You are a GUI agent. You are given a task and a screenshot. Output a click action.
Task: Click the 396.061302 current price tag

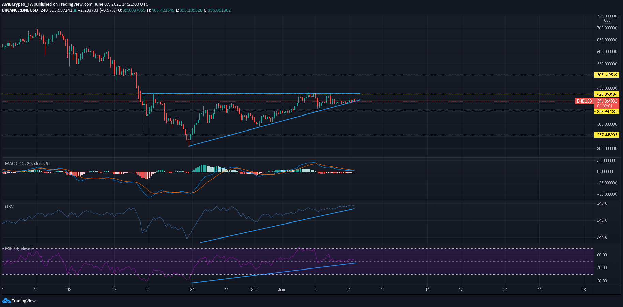click(607, 101)
